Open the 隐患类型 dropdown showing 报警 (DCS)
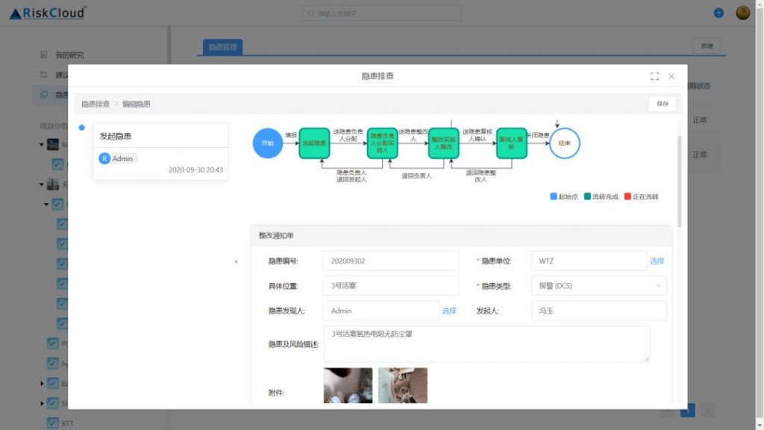This screenshot has width=764, height=430. click(x=598, y=286)
